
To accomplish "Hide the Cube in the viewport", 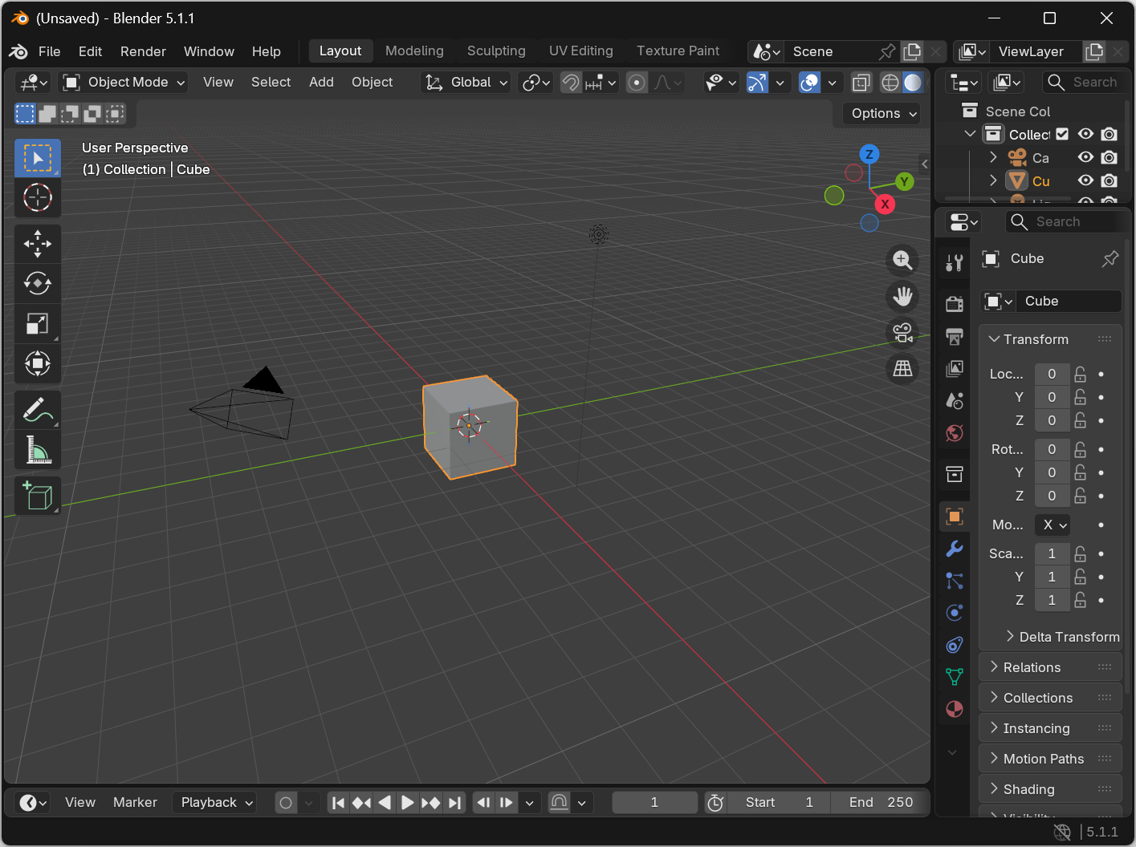I will pyautogui.click(x=1085, y=180).
